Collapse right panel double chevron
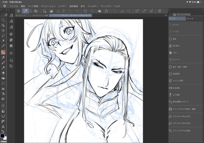Screen dimensions: 204x143 pos(202,10)
